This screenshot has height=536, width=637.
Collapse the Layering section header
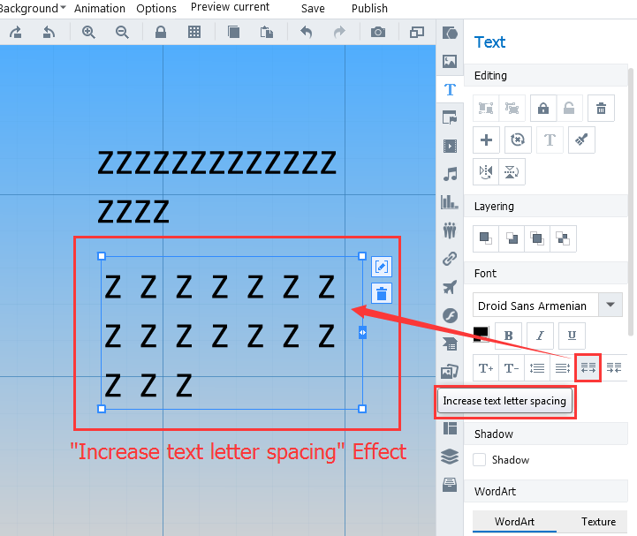click(x=495, y=206)
